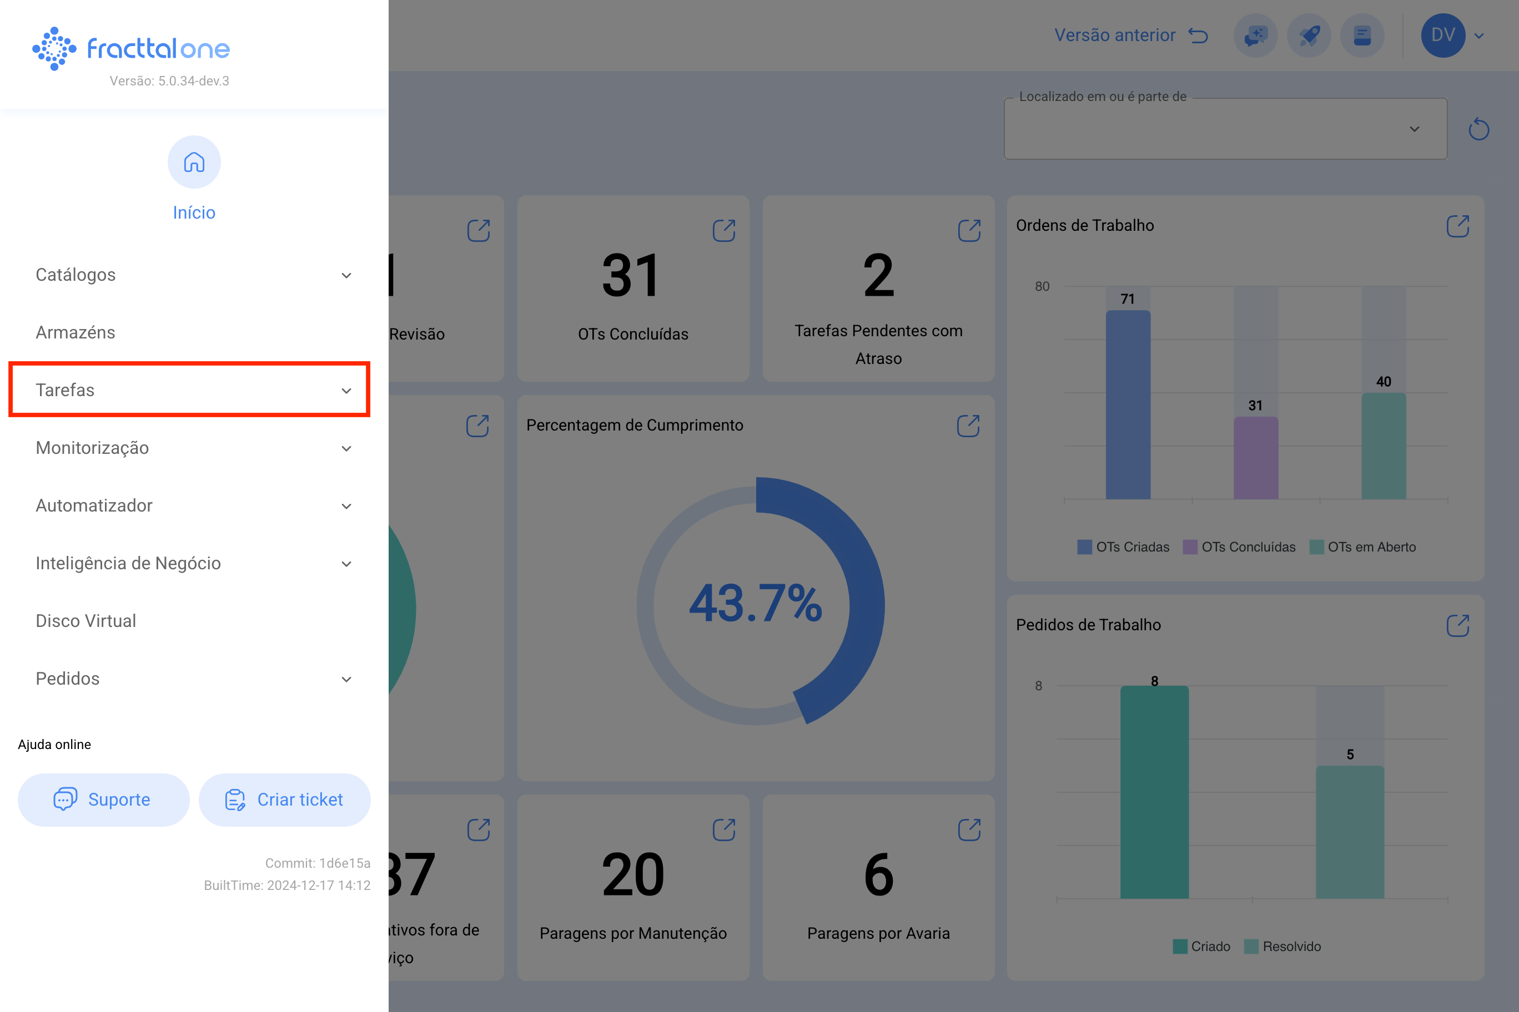1519x1012 pixels.
Task: Select the Pedidos menu label
Action: [x=68, y=679]
